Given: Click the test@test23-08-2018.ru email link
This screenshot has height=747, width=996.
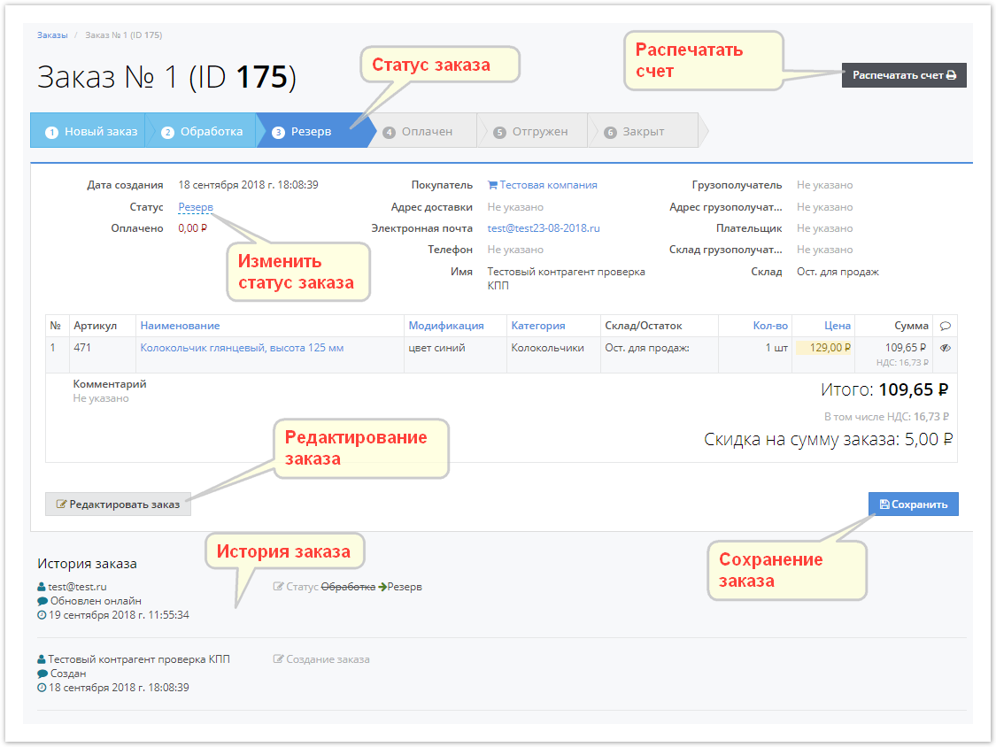Looking at the screenshot, I should coord(543,228).
